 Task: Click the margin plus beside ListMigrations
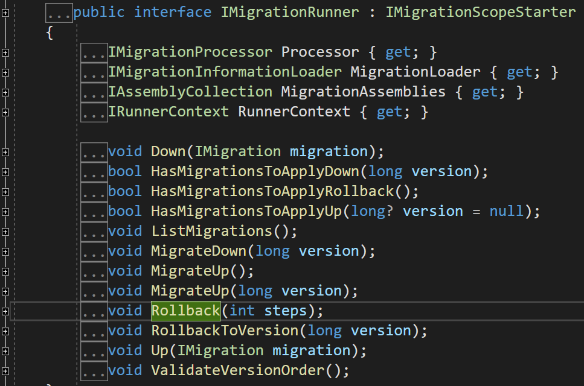pyautogui.click(x=5, y=232)
